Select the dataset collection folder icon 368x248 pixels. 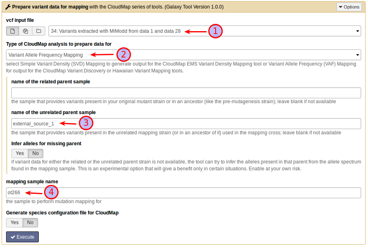click(39, 31)
